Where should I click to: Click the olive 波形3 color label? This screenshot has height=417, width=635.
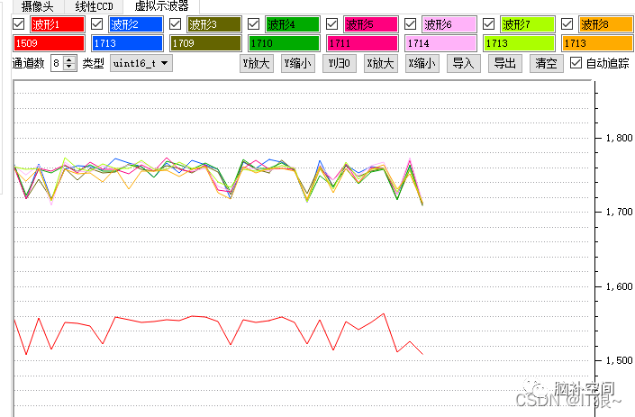point(214,24)
